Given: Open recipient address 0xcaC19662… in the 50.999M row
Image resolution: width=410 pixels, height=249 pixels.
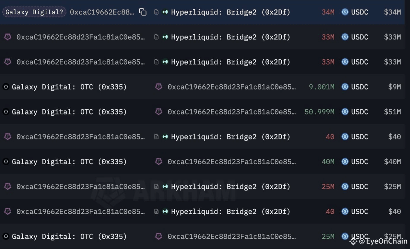Looking at the screenshot, I should coord(231,112).
